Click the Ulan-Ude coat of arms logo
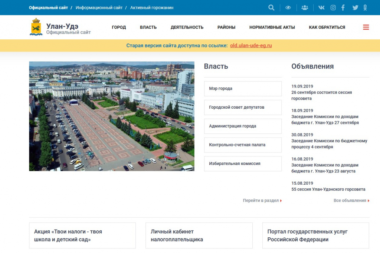The height and width of the screenshot is (254, 380). 36,27
